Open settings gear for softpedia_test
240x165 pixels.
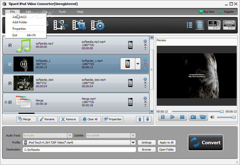(x=145, y=79)
